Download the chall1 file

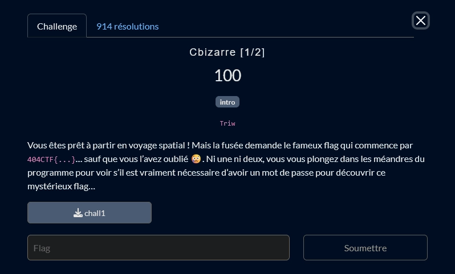point(90,213)
